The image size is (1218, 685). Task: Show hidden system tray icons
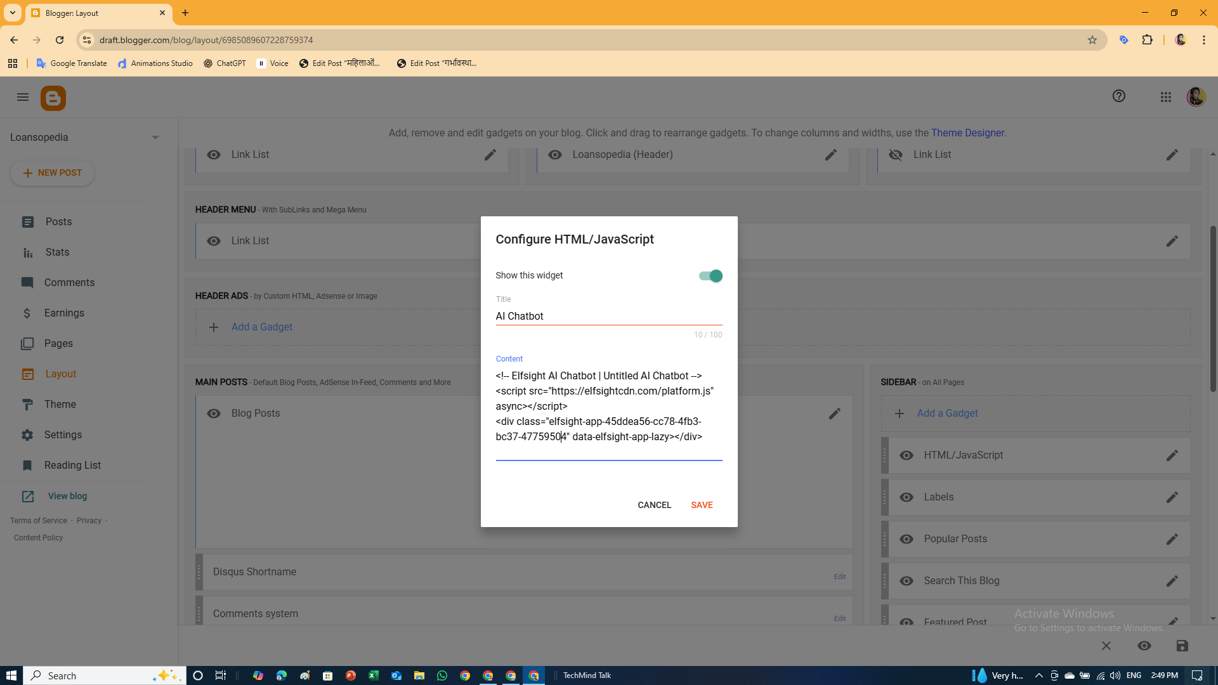(1038, 675)
